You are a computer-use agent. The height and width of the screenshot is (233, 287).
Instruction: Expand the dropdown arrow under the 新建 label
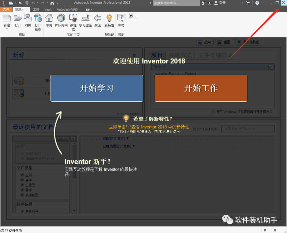pyautogui.click(x=7, y=29)
